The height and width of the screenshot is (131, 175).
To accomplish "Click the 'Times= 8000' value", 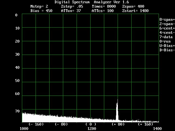I will [x=104, y=6].
